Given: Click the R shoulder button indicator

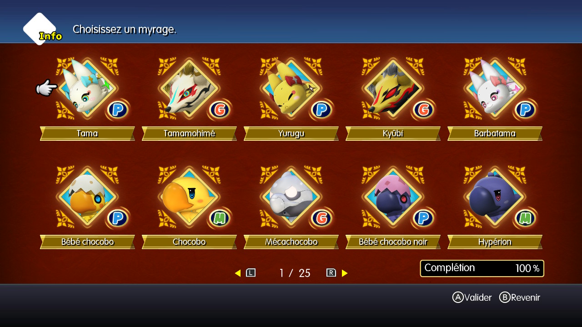Looking at the screenshot, I should click(331, 273).
